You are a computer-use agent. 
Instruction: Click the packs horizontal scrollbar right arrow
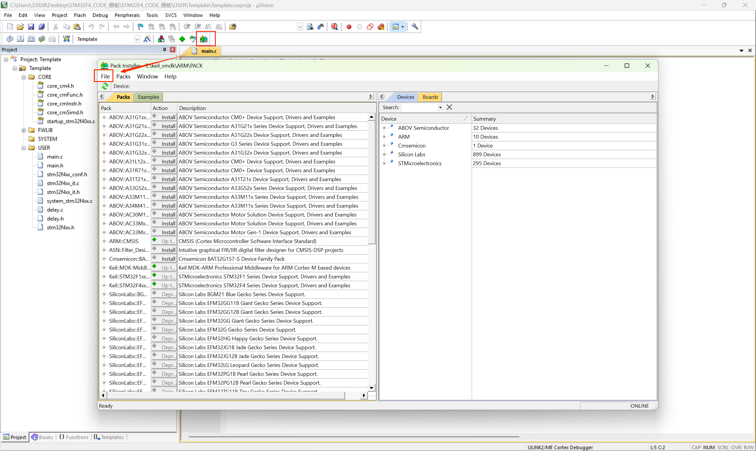pos(364,396)
